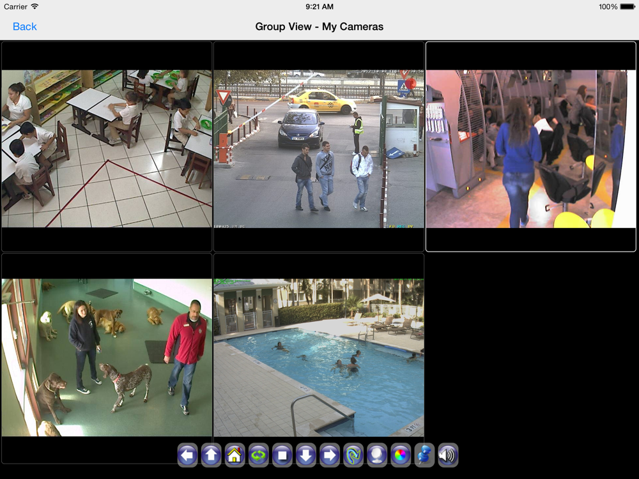Tilt camera down with the down arrow

[305, 455]
